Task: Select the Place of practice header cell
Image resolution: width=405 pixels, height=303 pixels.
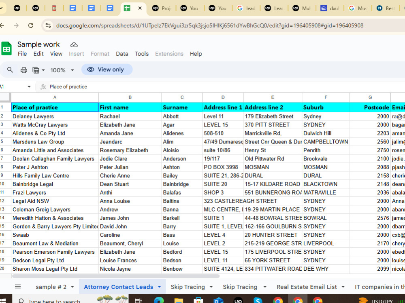Action: point(55,107)
